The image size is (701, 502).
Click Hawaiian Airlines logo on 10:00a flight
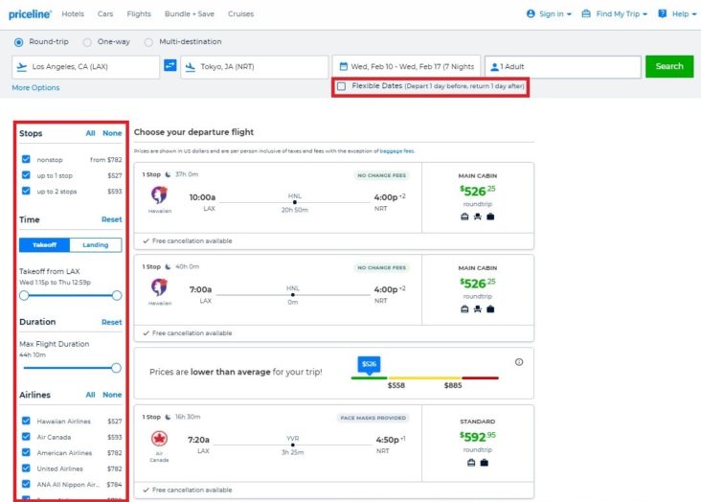pyautogui.click(x=159, y=195)
